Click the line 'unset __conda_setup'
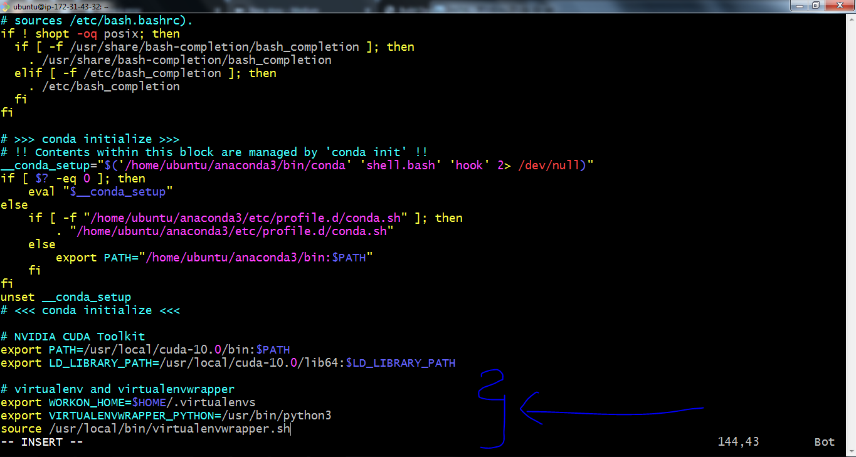This screenshot has height=457, width=856. 66,297
